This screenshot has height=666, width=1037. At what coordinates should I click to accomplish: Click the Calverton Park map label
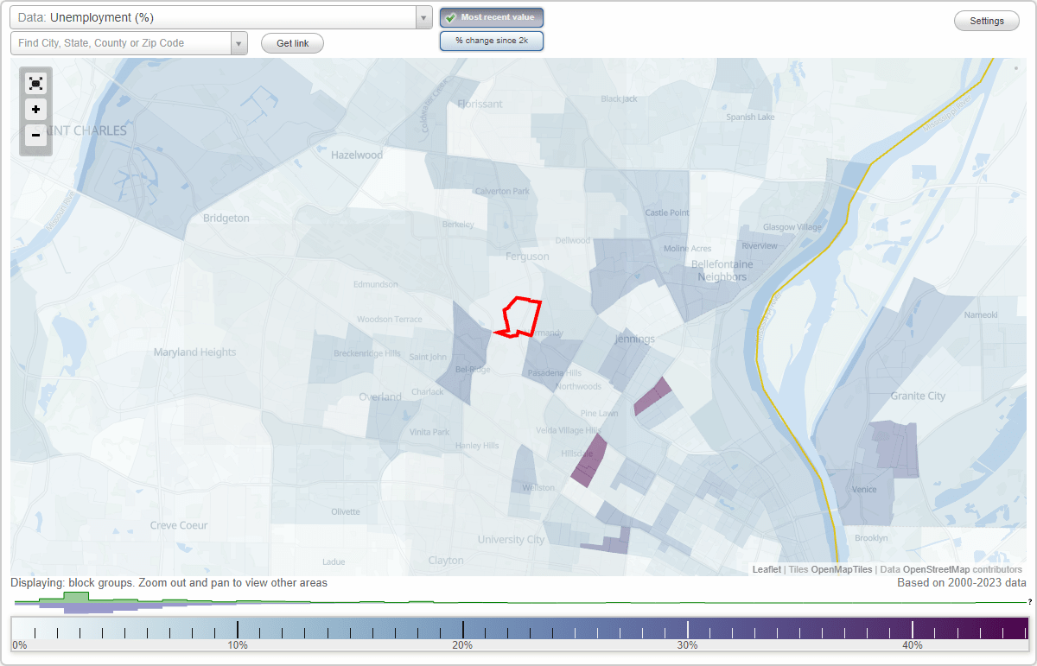[502, 192]
